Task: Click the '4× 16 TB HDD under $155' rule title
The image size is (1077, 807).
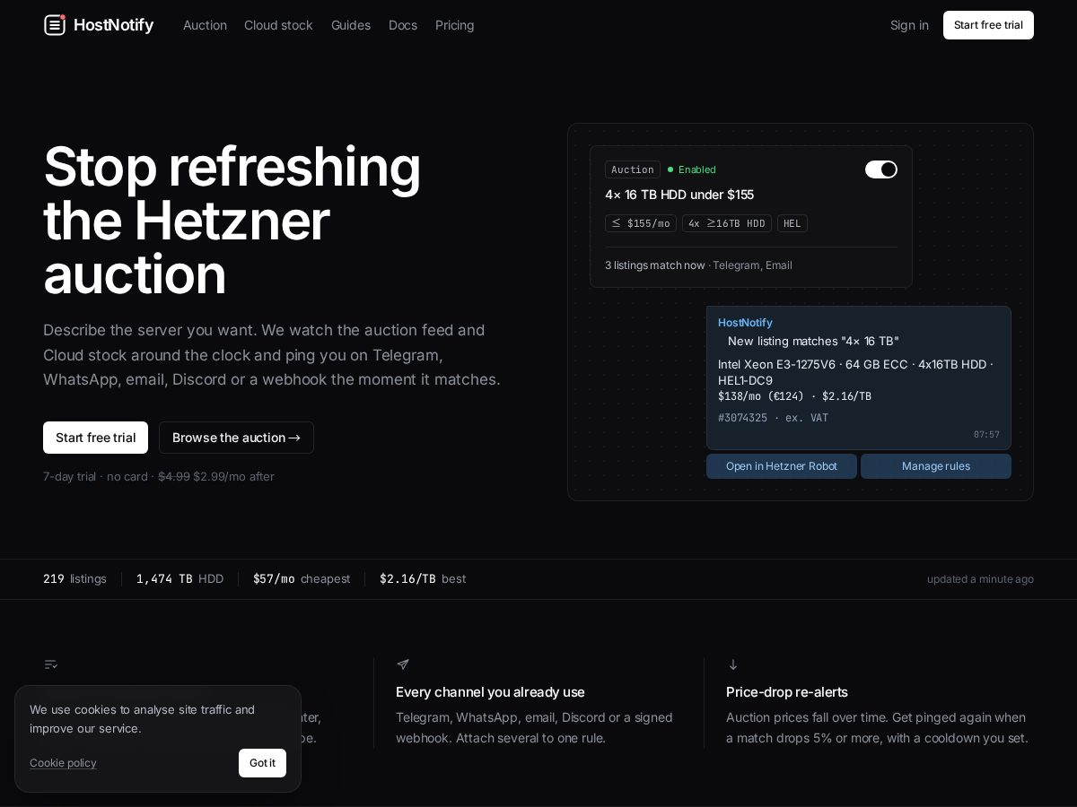Action: click(x=679, y=195)
